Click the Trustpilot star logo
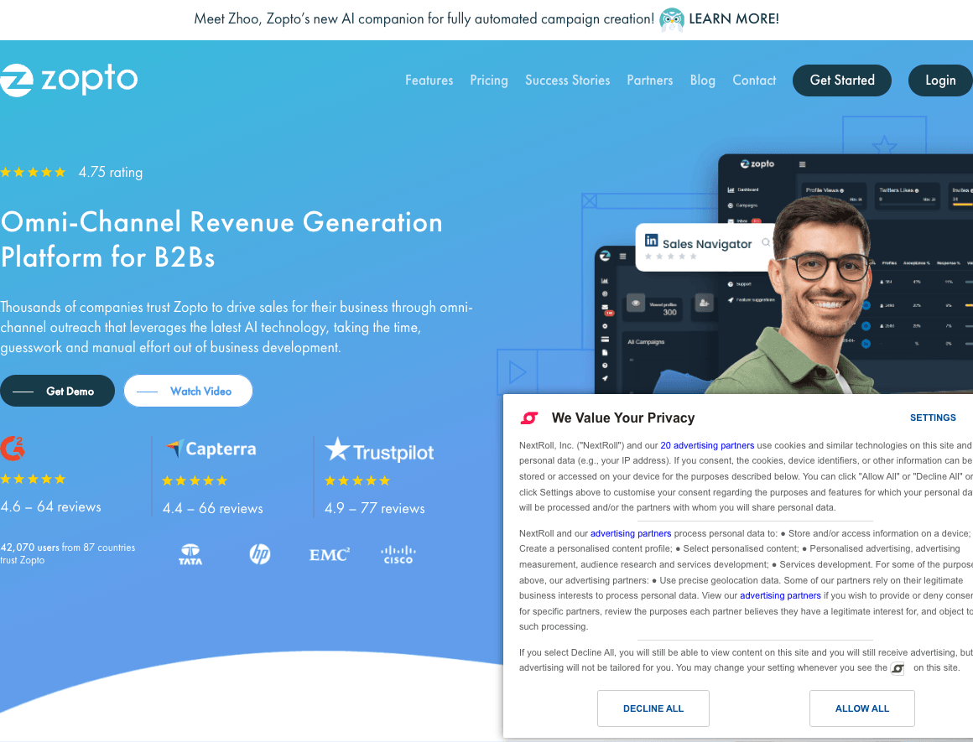The width and height of the screenshot is (973, 742). [337, 449]
